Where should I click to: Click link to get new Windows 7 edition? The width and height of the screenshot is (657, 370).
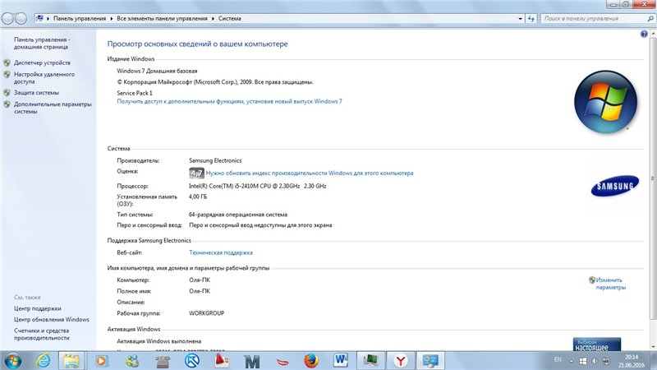pyautogui.click(x=229, y=101)
